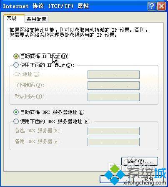Open advanced settings via 高级(V)... button
The image size is (168, 187).
click(x=140, y=161)
